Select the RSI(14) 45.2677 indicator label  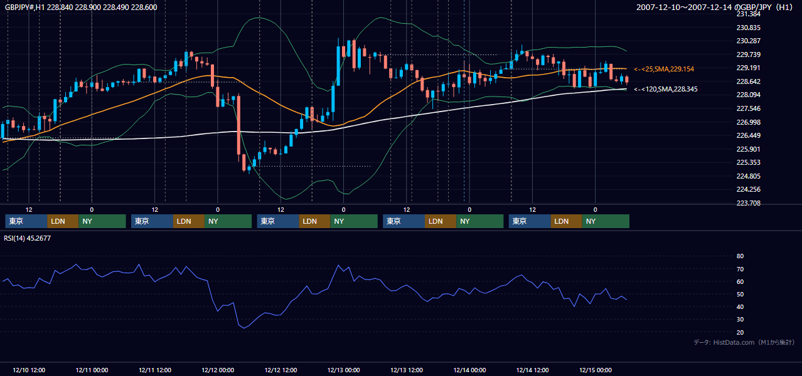click(28, 238)
